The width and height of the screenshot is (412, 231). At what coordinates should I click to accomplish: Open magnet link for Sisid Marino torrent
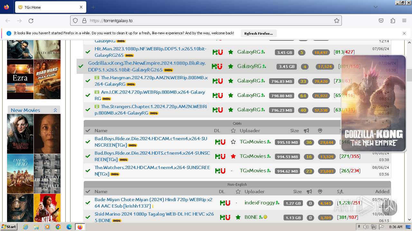228,217
